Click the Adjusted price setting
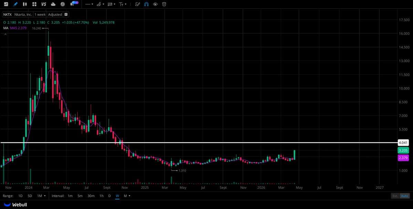Screen dimensions: 413x209 pyautogui.click(x=55, y=14)
